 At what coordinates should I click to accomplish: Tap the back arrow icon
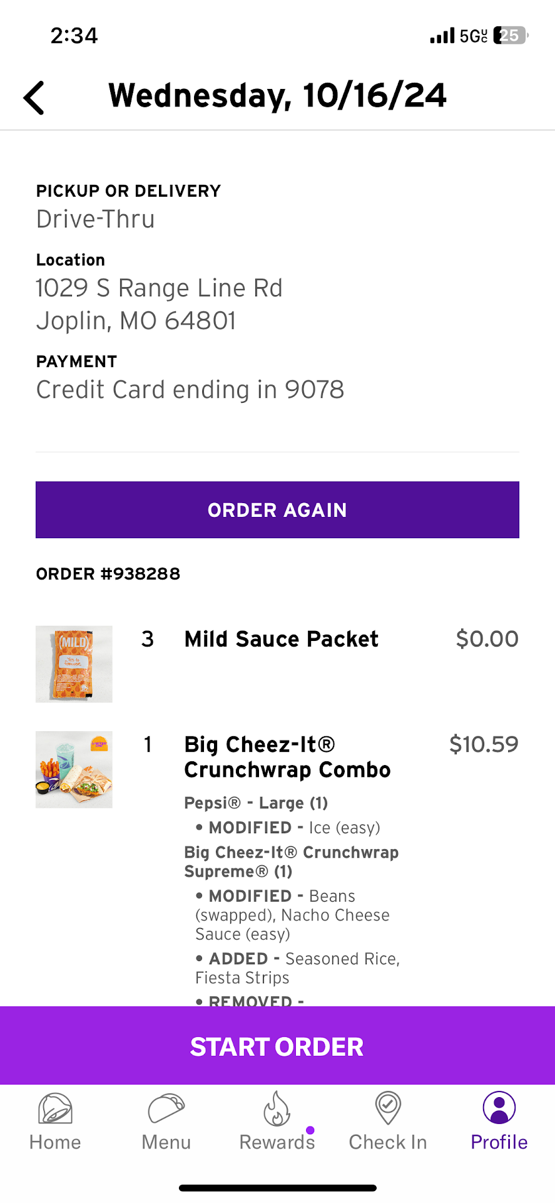pos(34,98)
